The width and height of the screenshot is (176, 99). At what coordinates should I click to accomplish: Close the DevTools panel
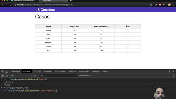point(174,71)
